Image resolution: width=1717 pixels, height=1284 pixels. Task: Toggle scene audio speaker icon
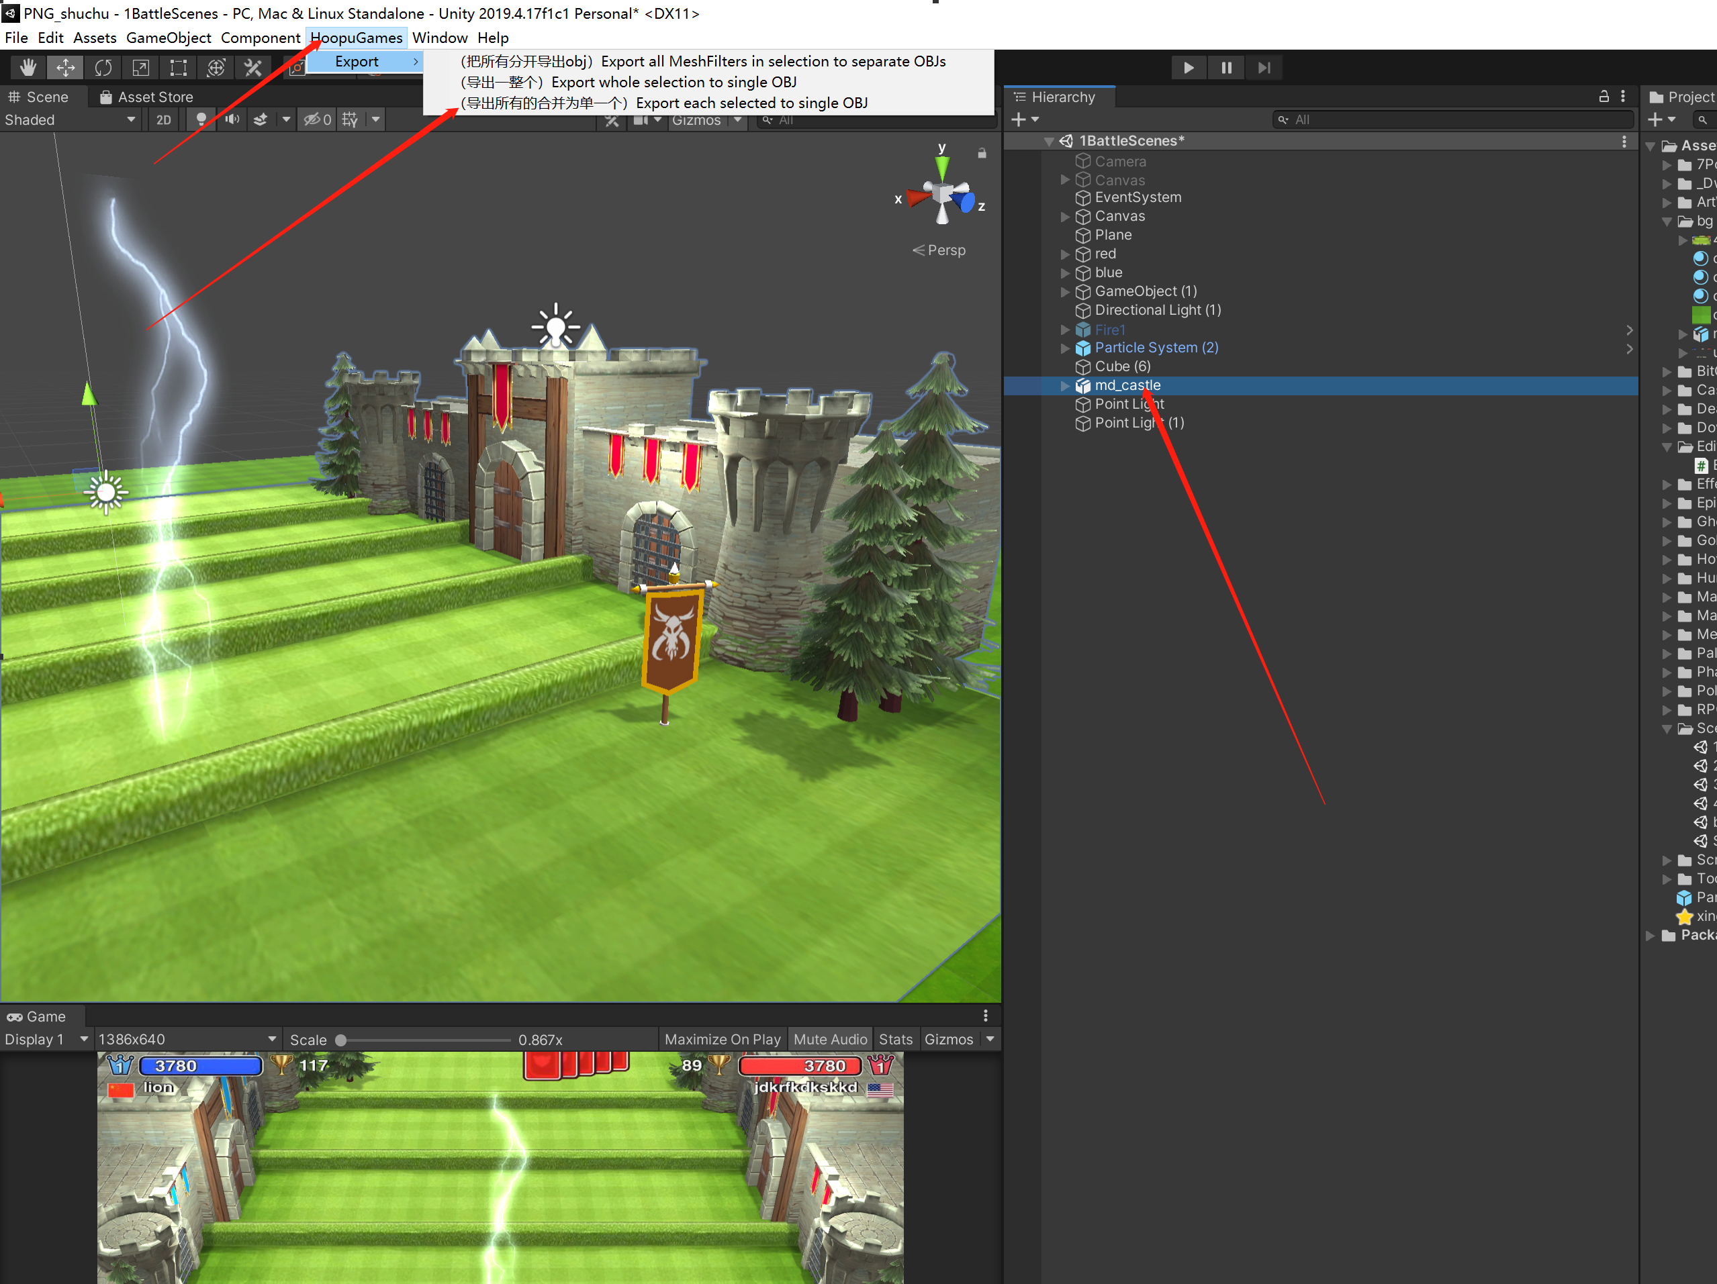231,119
